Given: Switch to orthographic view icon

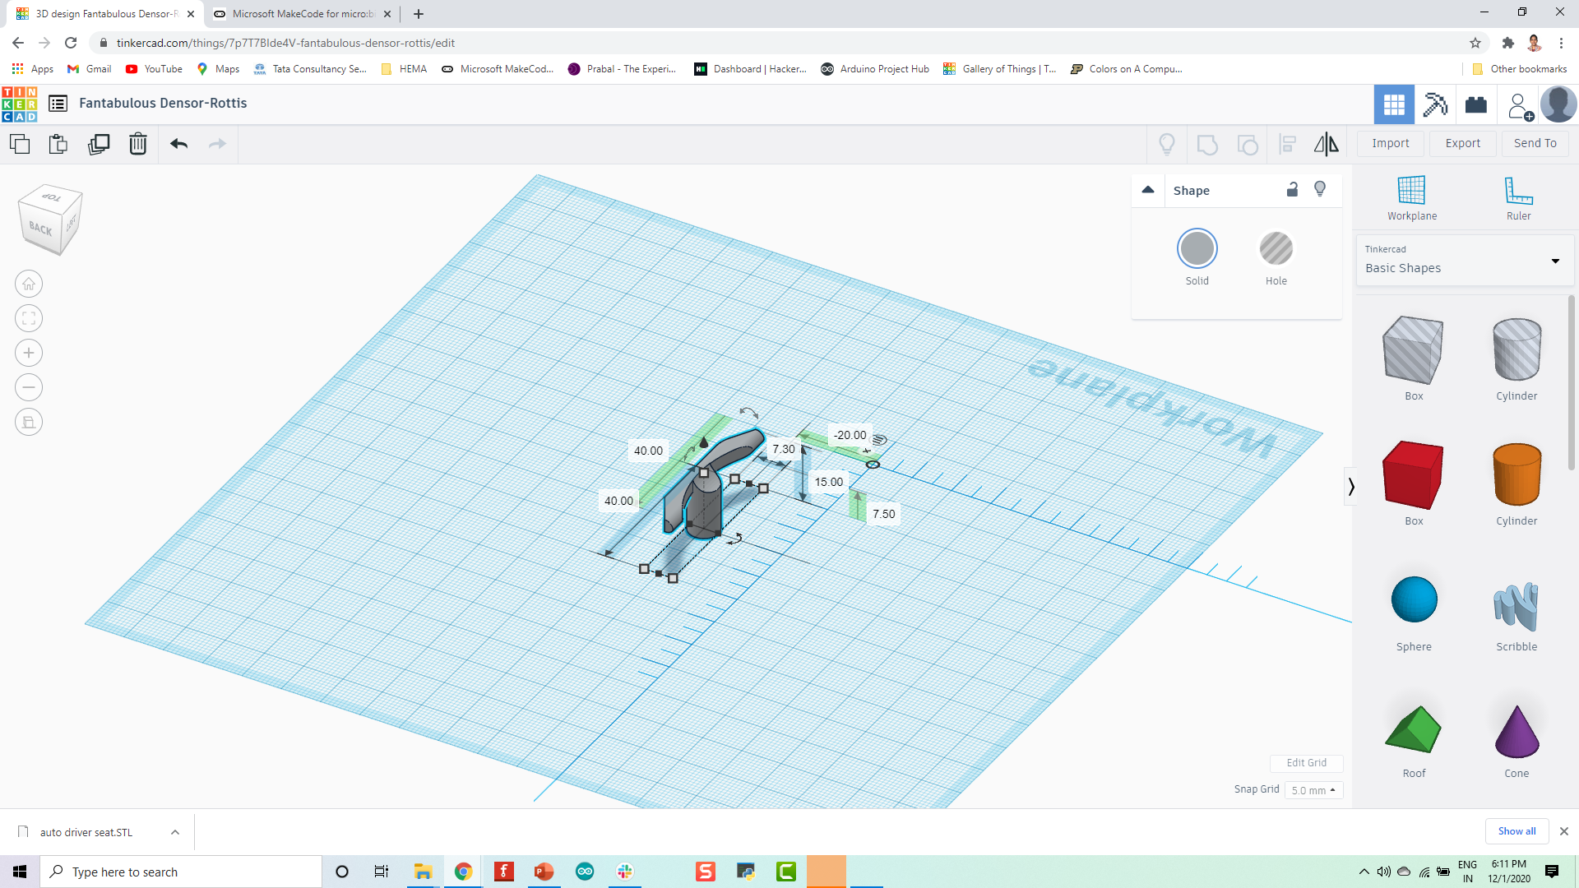Looking at the screenshot, I should [x=29, y=422].
